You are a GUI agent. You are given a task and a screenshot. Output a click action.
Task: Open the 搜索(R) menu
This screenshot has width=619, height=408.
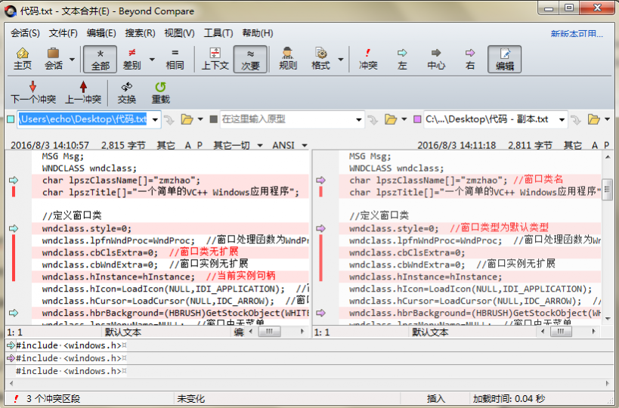[x=140, y=33]
